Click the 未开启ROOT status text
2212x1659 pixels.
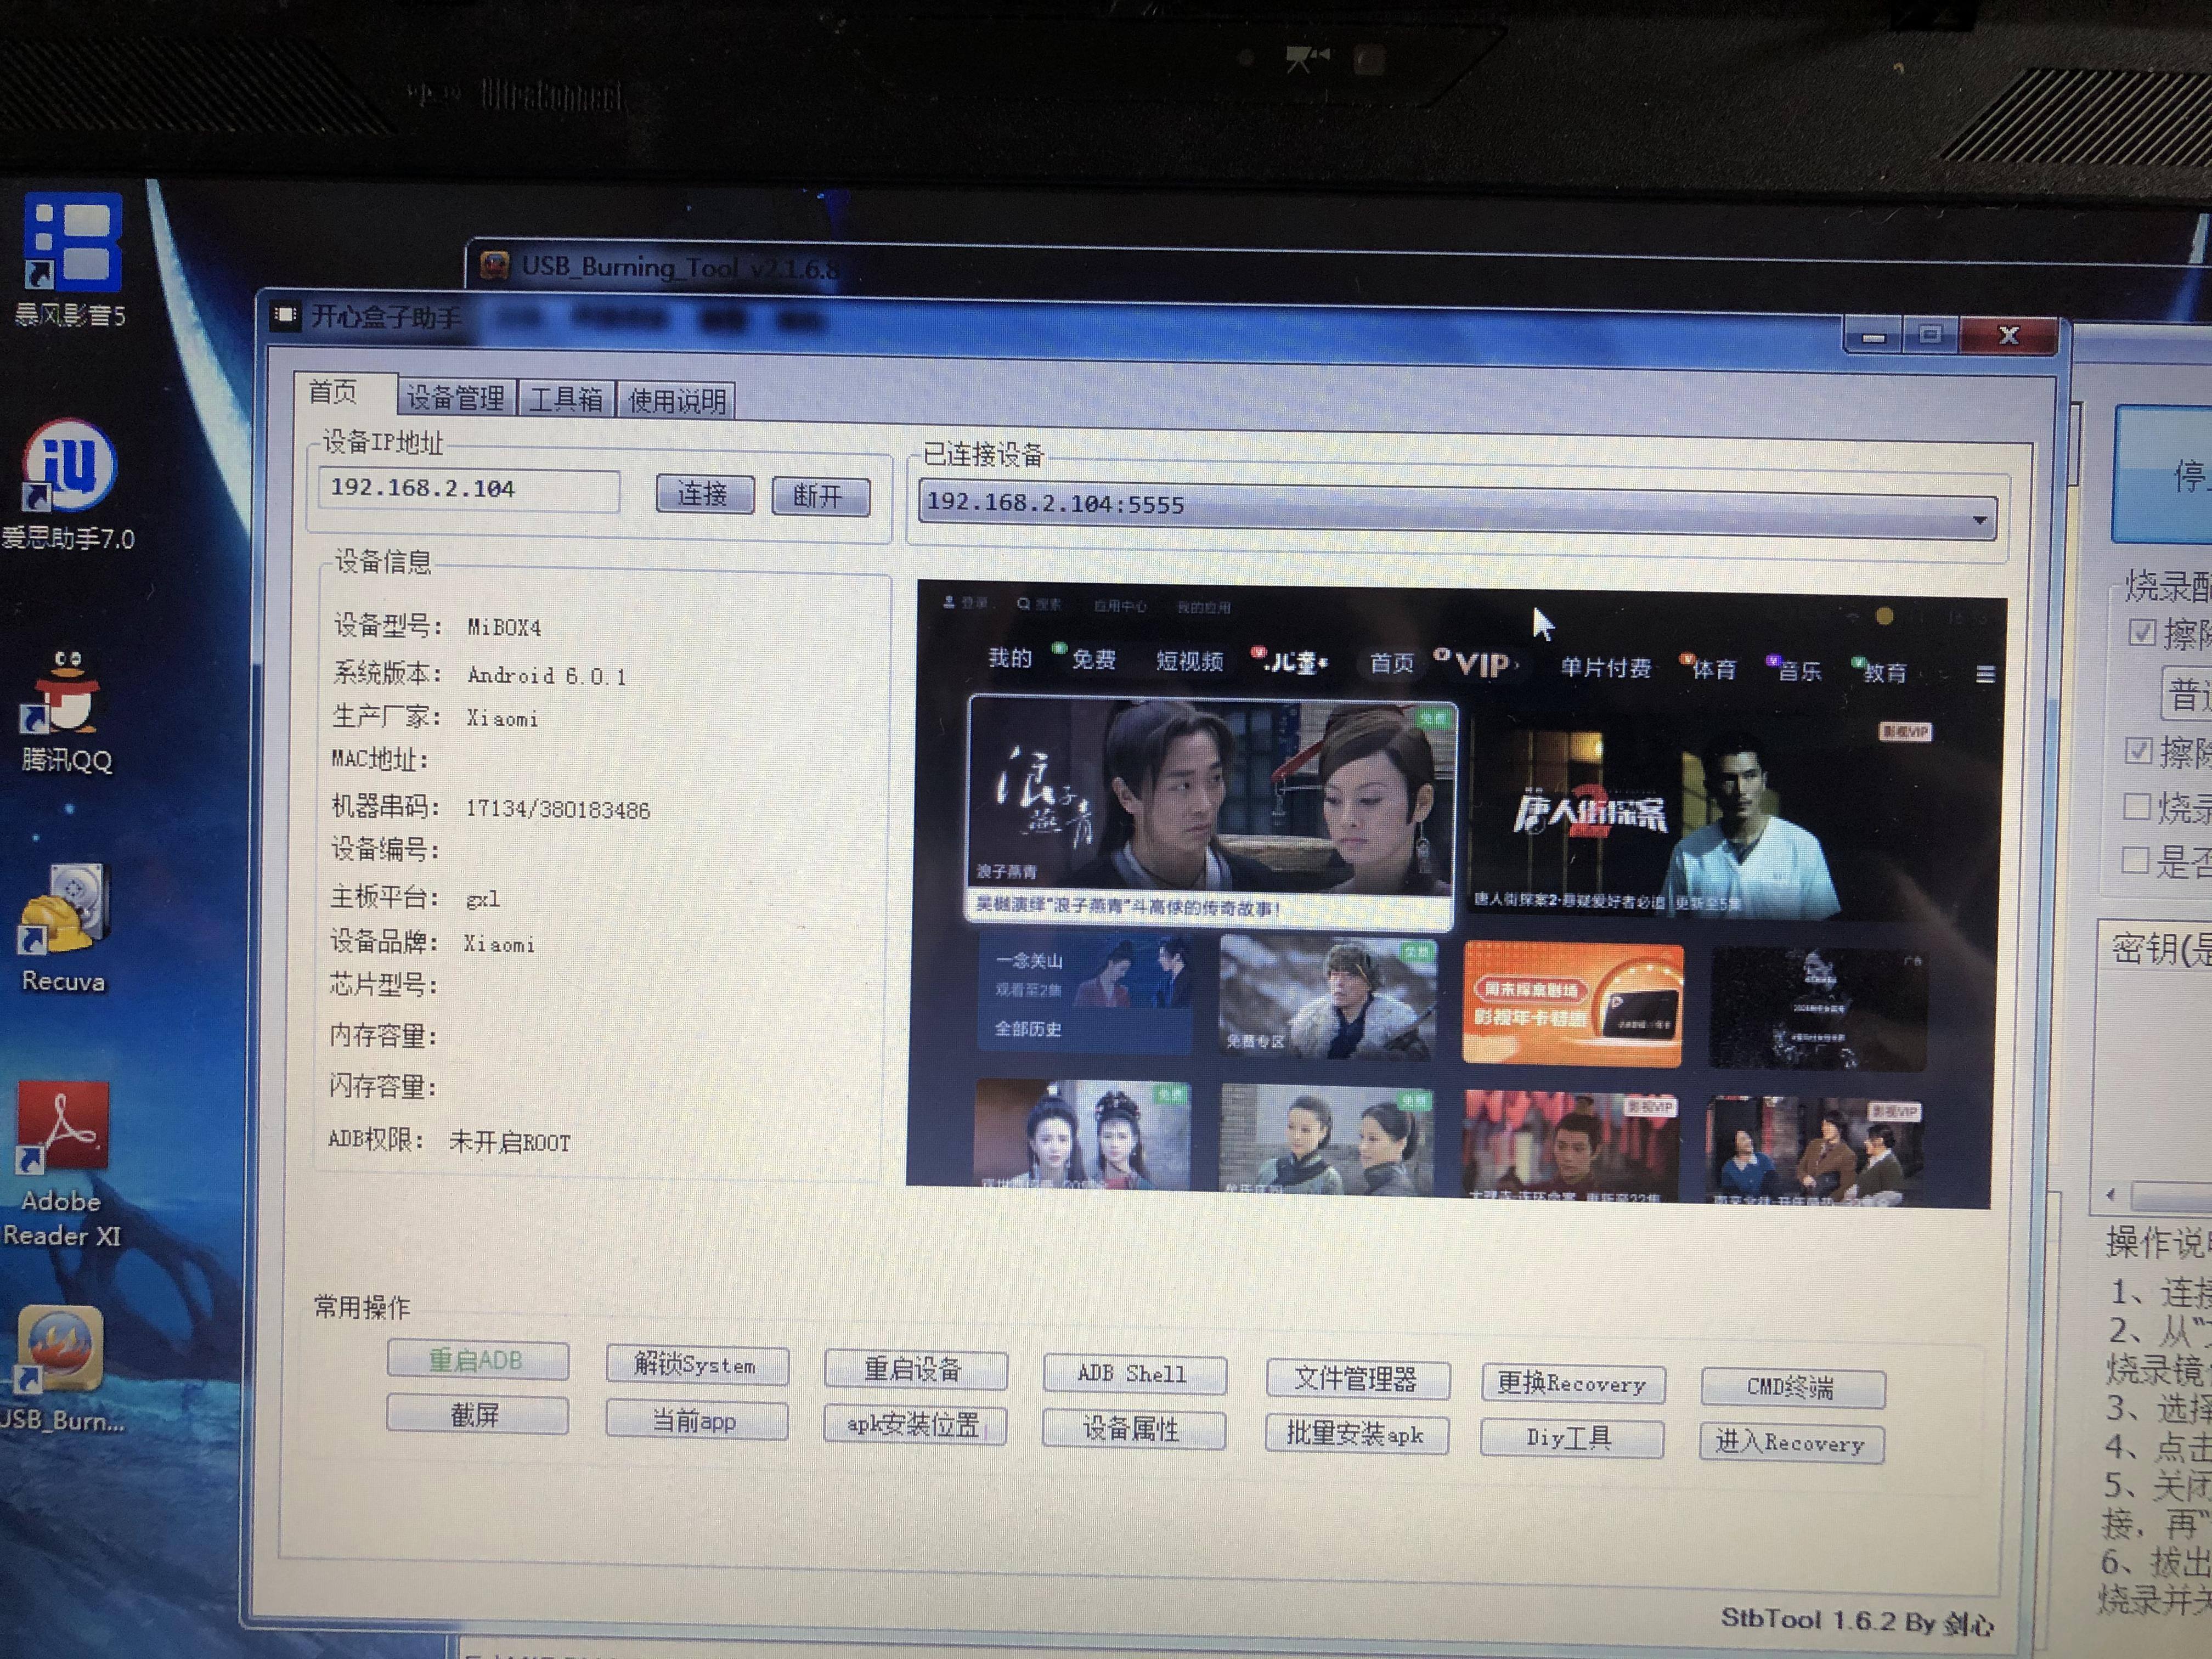[510, 1142]
